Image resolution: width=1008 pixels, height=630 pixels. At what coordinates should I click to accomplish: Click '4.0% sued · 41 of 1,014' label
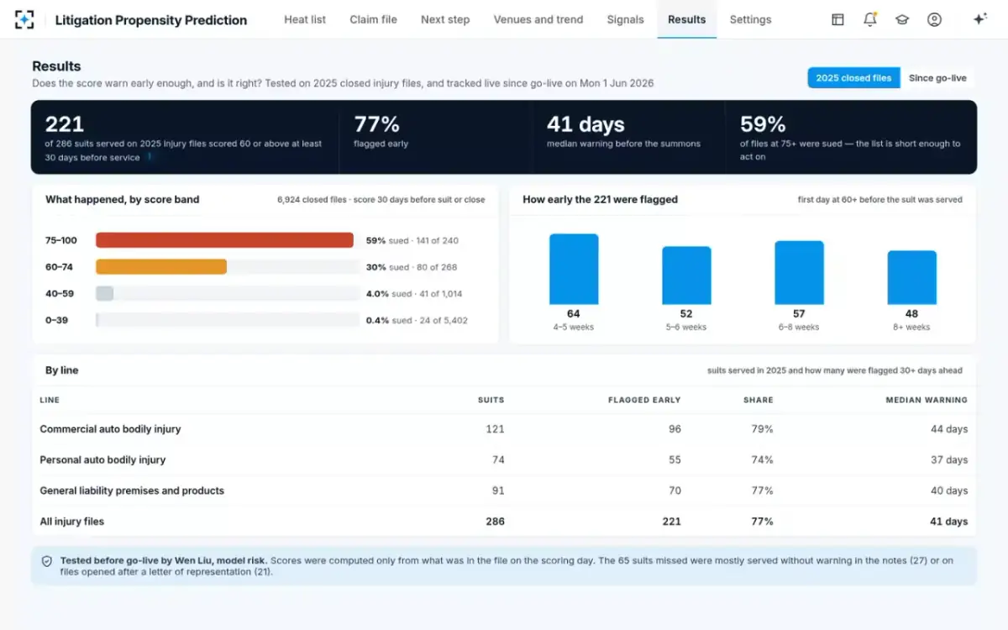(414, 294)
